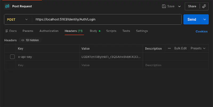Image resolution: width=213 pixels, height=107 pixels.
Task: Click the Share button
Action: click(192, 6)
